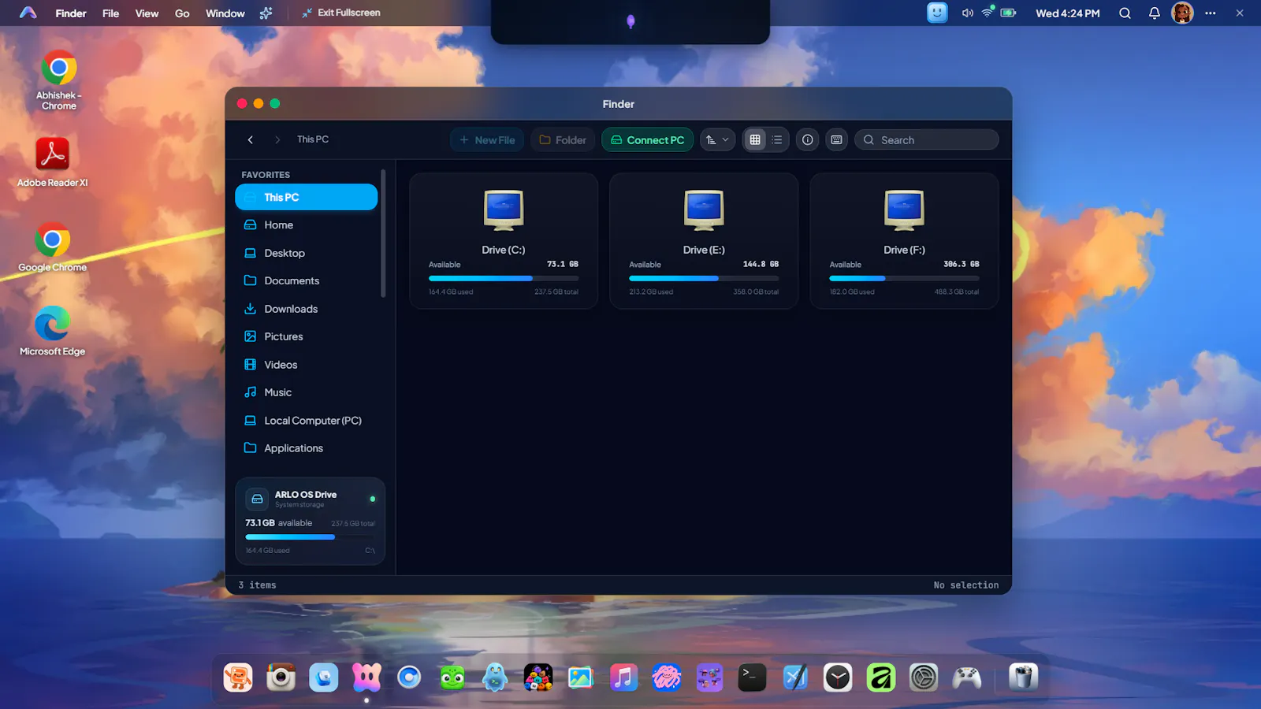Open the Window menu
1261x709 pixels.
(225, 13)
